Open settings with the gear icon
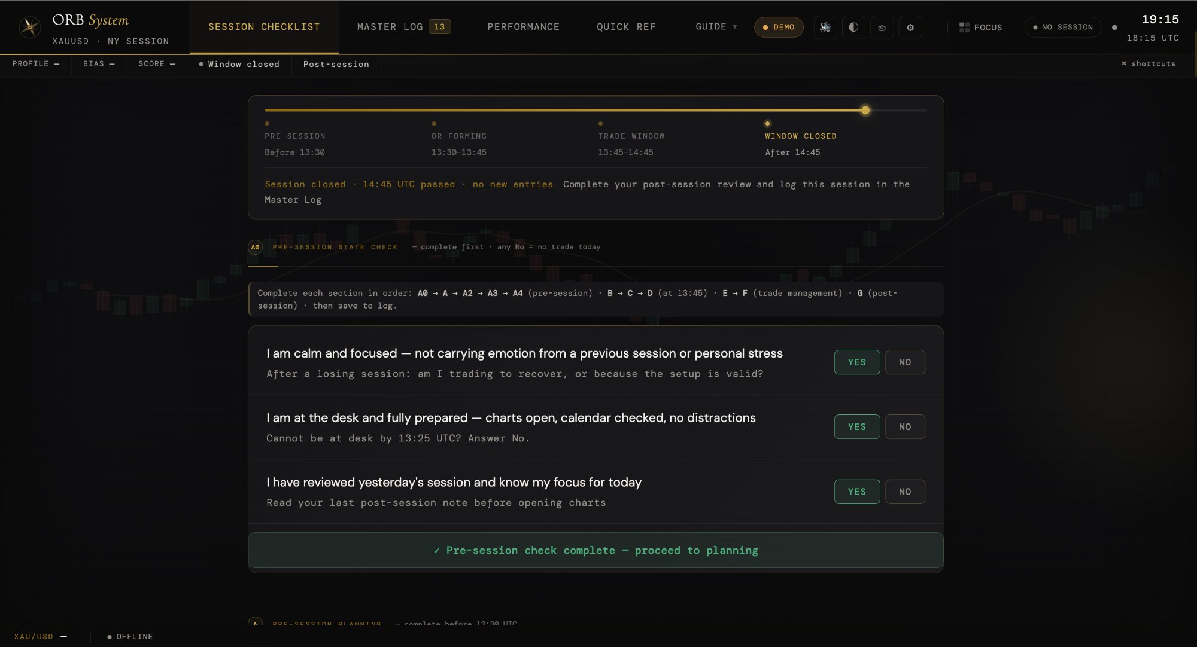Screen dimensions: 1197x647 [x=910, y=28]
